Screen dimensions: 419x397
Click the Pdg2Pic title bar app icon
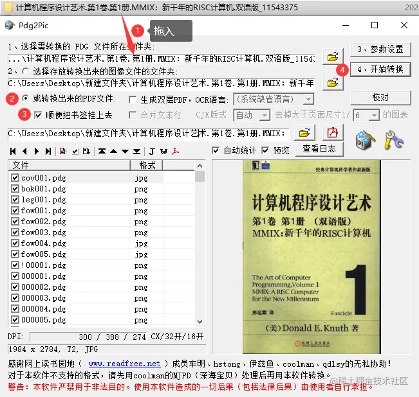click(x=10, y=25)
